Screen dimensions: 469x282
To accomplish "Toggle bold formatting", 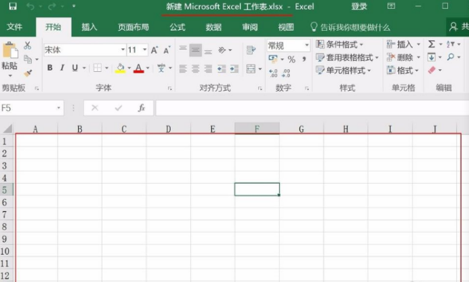I will (x=49, y=68).
